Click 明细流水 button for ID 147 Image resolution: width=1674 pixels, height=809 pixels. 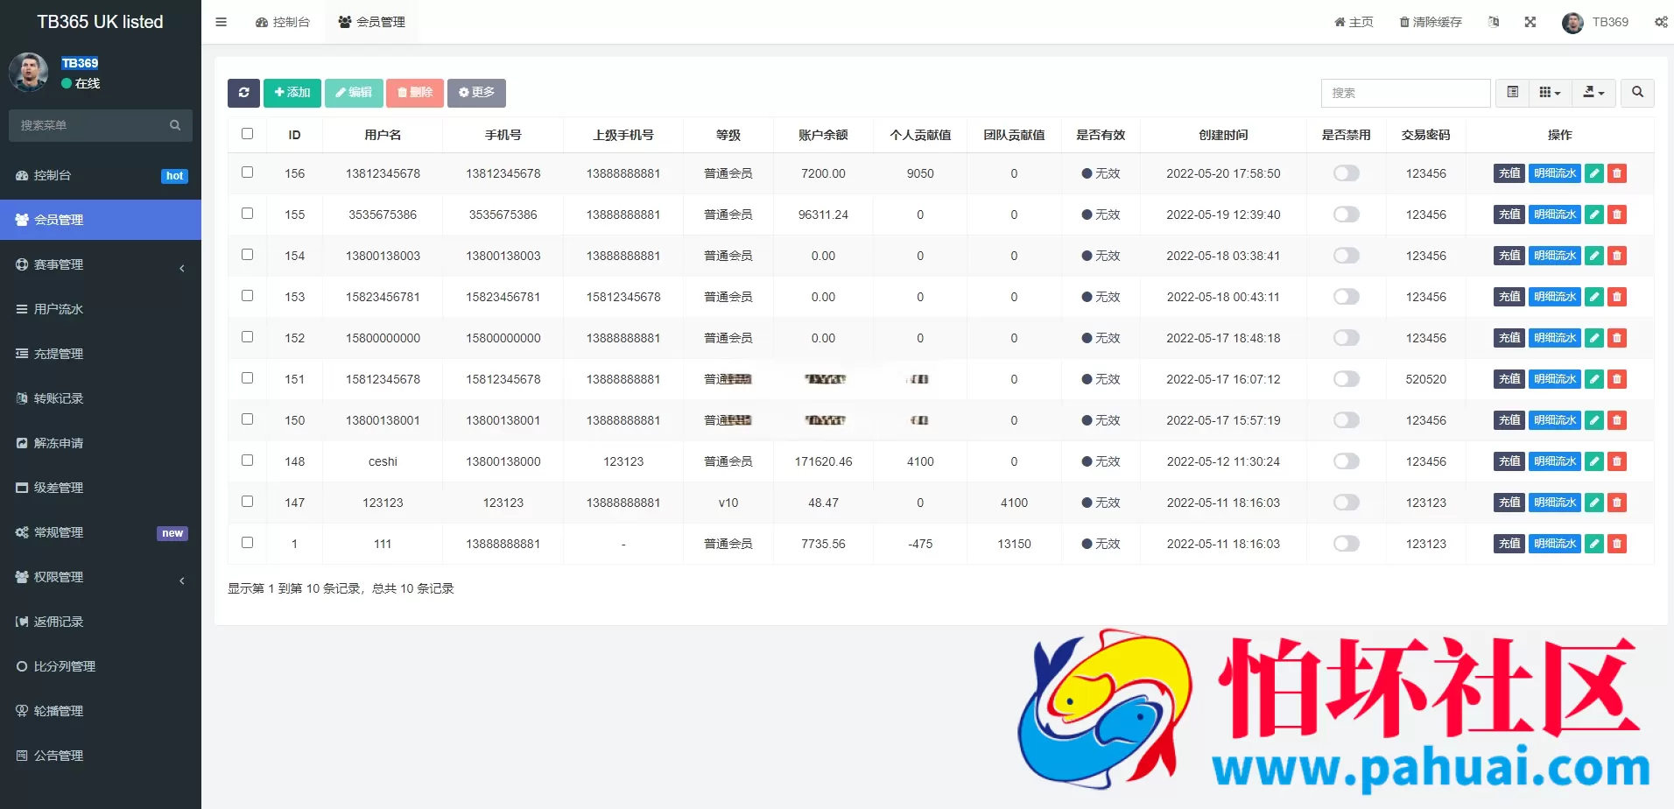[1555, 503]
